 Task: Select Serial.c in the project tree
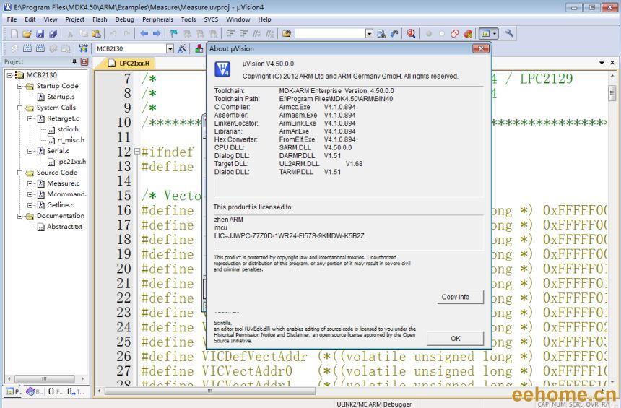click(x=58, y=151)
